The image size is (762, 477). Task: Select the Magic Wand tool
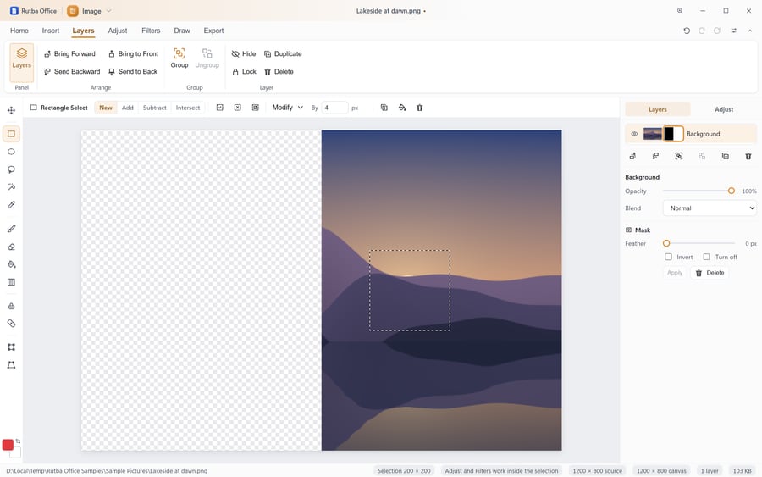click(11, 186)
